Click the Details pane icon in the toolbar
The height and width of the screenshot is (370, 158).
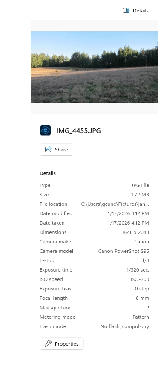(x=126, y=10)
